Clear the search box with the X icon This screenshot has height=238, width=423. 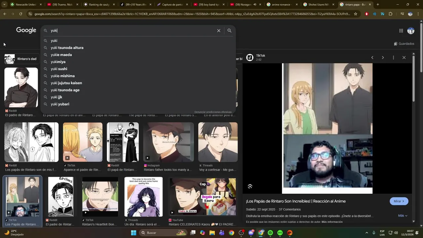click(218, 30)
